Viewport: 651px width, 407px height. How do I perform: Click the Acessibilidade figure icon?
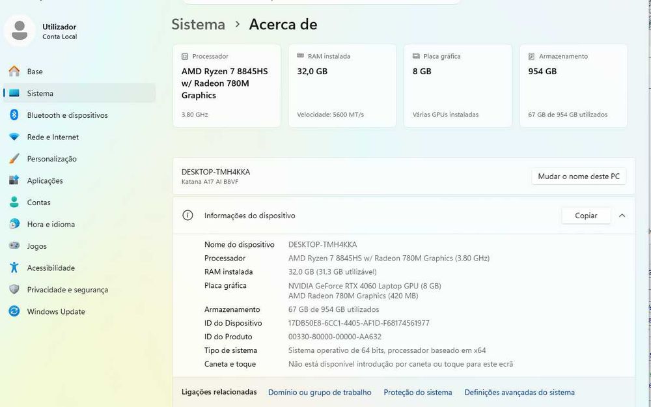(x=14, y=268)
